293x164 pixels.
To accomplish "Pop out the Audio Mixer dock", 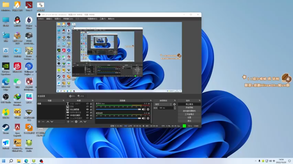I will pos(151,101).
